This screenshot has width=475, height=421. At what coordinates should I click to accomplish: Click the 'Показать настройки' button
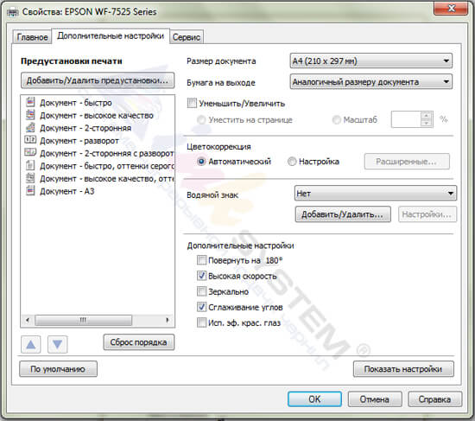[403, 369]
